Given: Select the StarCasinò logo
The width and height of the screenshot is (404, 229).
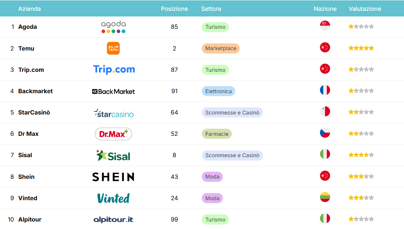Looking at the screenshot, I should 113,113.
